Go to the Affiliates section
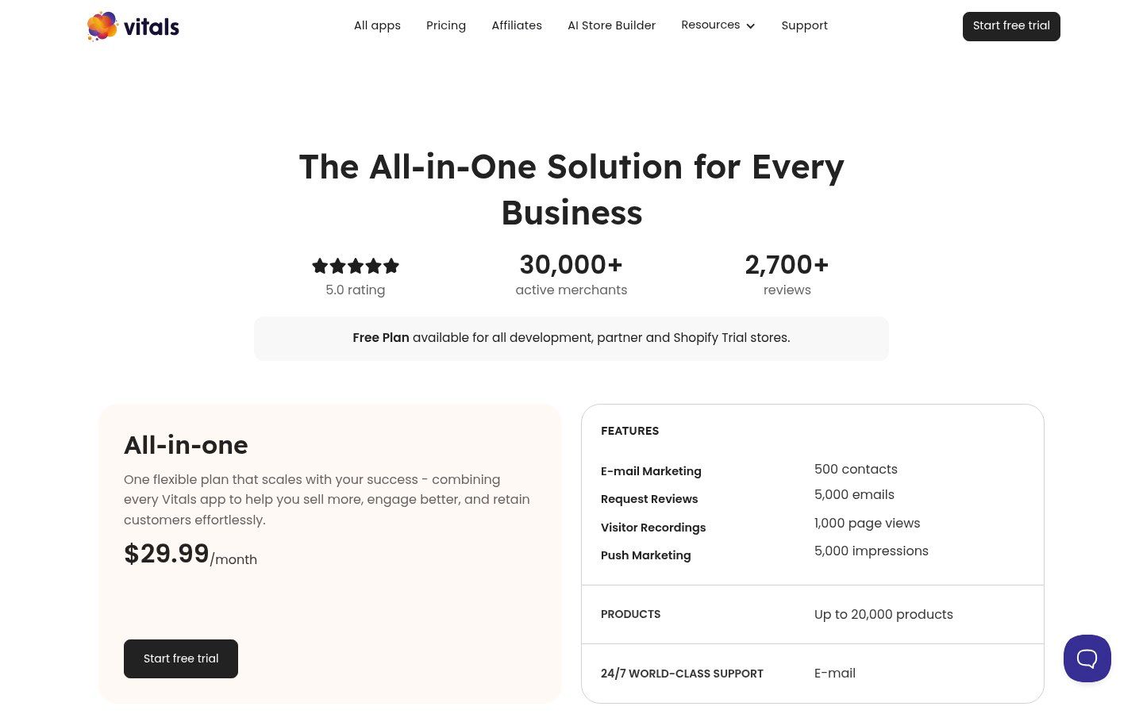The image size is (1143, 714). (517, 25)
